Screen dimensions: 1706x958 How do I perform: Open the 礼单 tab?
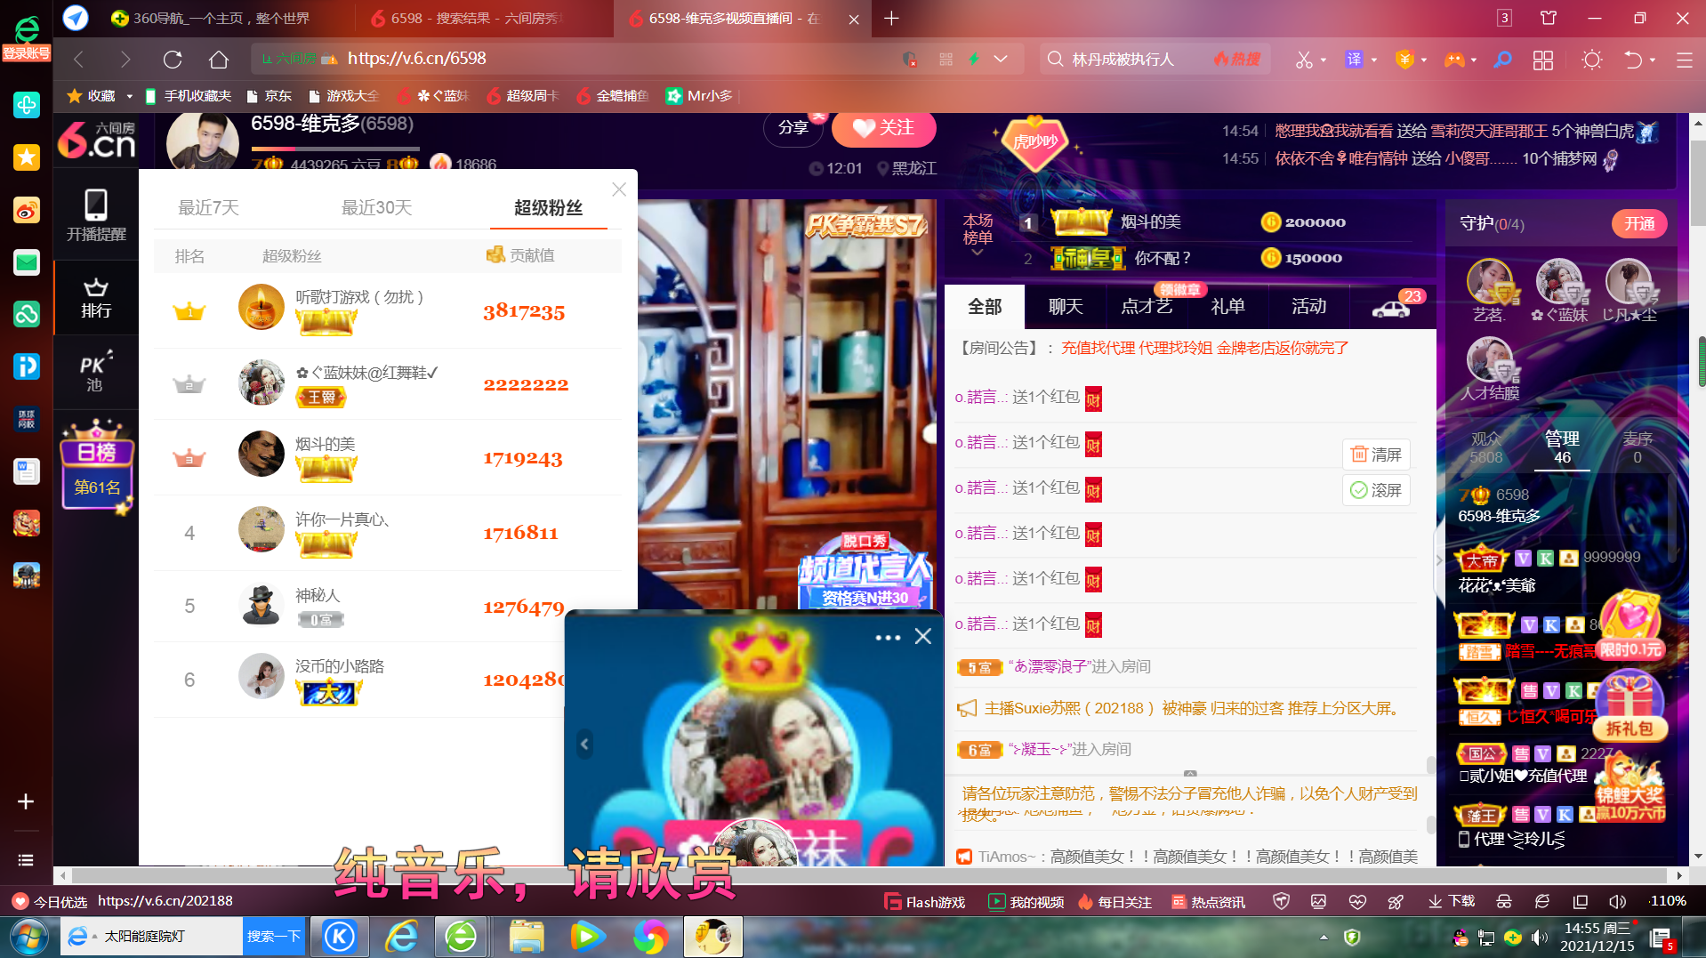pos(1227,307)
